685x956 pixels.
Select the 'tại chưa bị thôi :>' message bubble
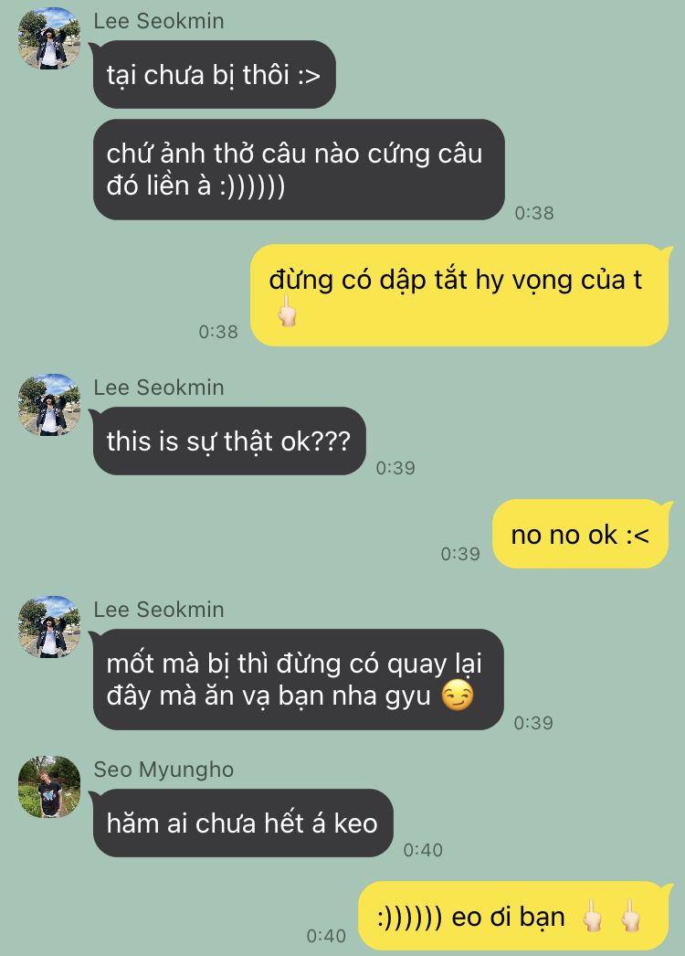(x=214, y=74)
